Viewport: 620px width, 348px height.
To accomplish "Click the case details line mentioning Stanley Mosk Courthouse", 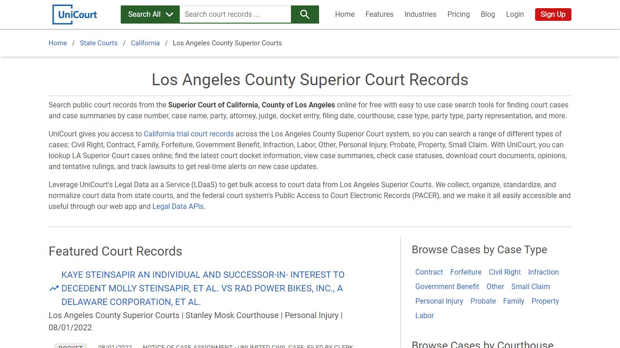I will (x=196, y=321).
